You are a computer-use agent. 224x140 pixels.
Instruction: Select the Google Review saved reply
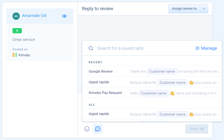pos(152,71)
